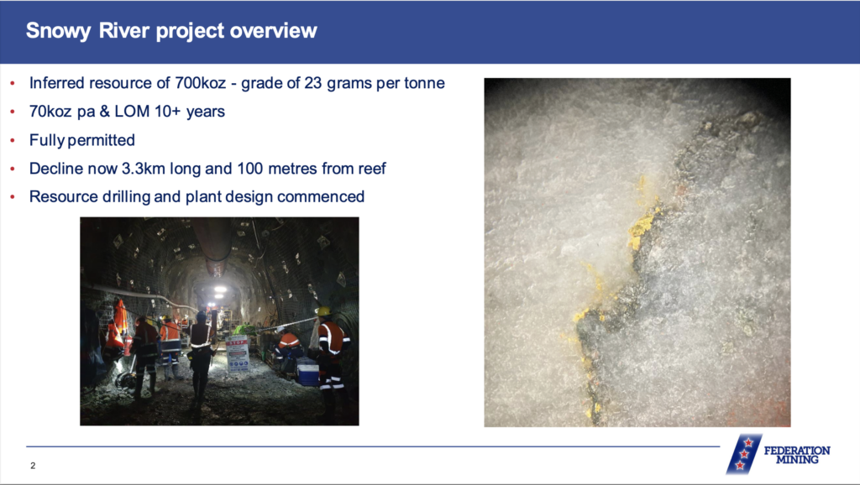Click the Federation Mining starred flag emblem
The image size is (860, 485).
(742, 454)
